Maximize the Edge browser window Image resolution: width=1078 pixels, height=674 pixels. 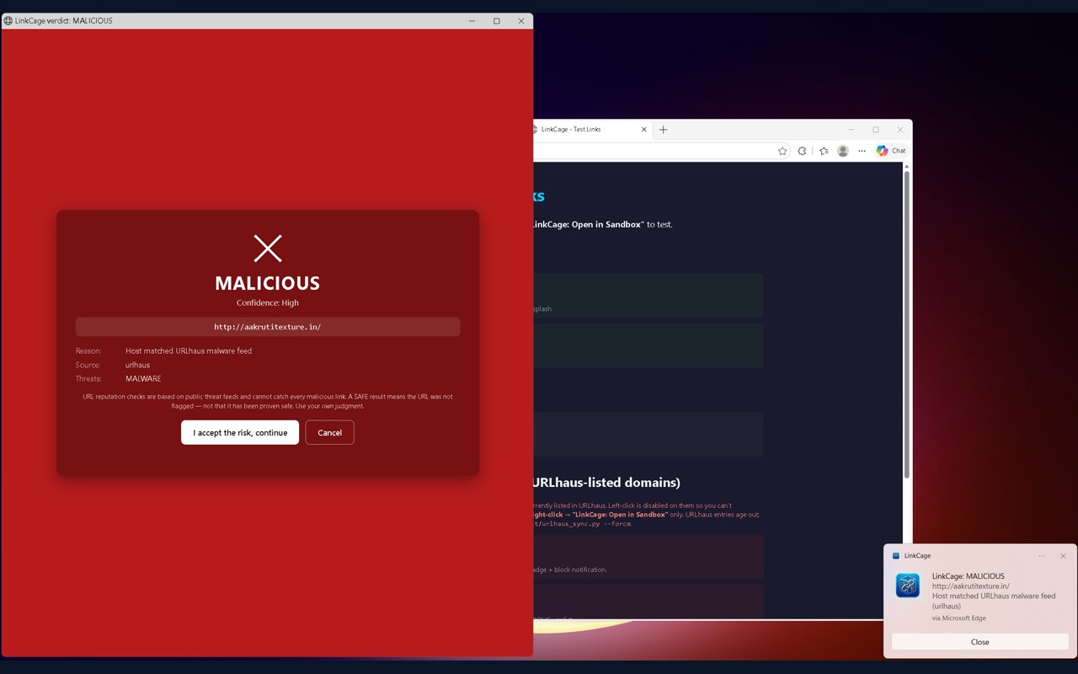coord(876,130)
